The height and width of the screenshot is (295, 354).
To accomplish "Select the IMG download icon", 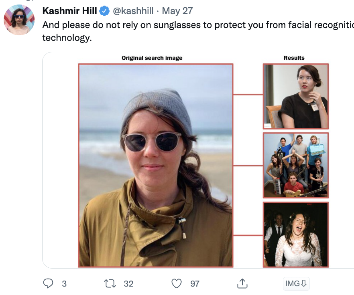I will pos(296,283).
